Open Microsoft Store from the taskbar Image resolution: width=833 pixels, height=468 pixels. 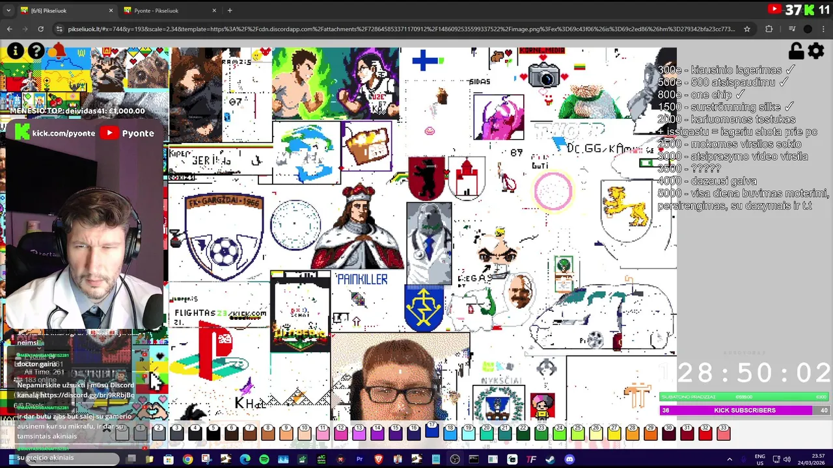168,460
